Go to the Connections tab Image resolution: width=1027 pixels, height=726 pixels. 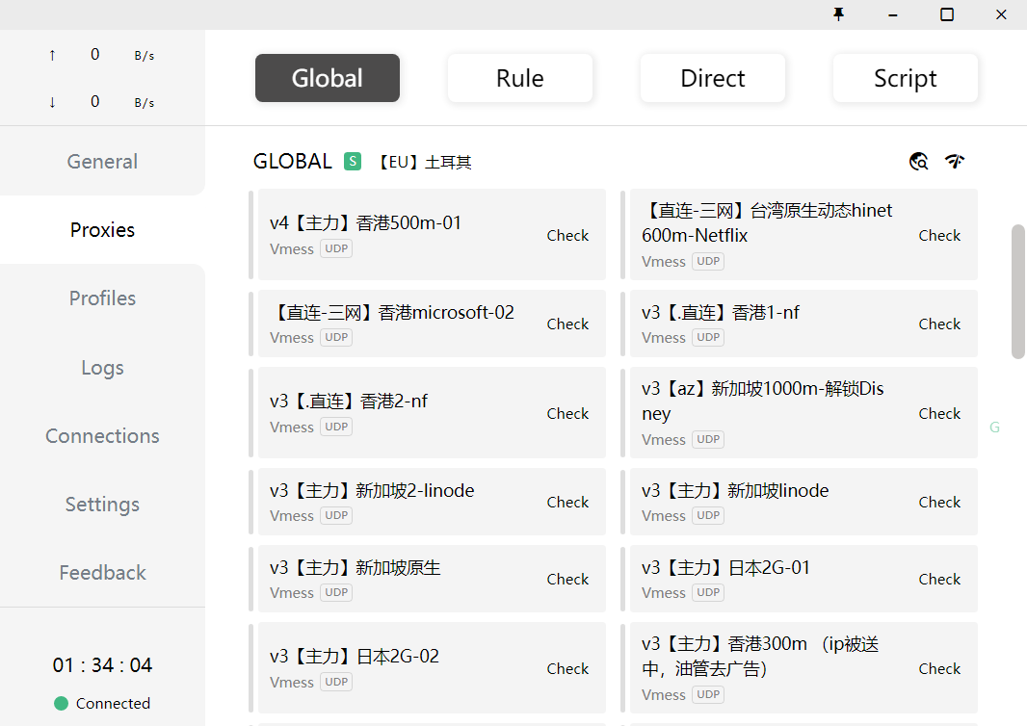point(102,436)
